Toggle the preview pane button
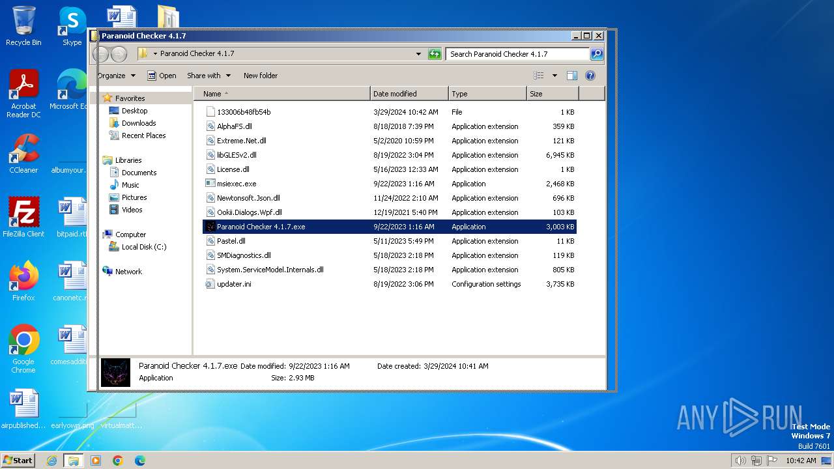The image size is (834, 469). (571, 76)
